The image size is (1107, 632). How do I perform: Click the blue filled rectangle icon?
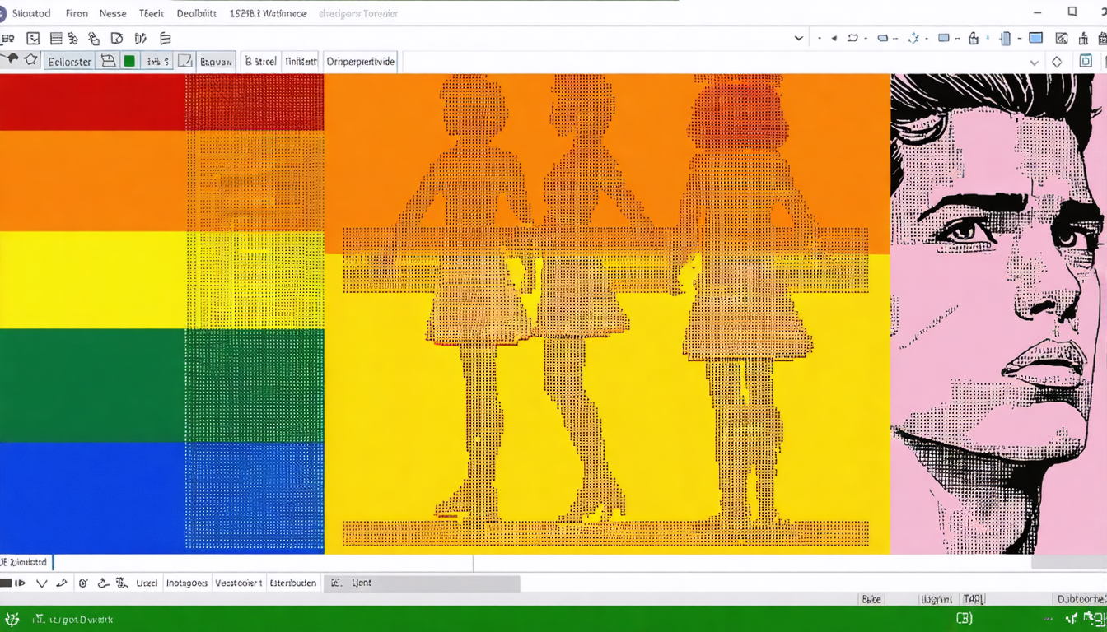point(1036,38)
